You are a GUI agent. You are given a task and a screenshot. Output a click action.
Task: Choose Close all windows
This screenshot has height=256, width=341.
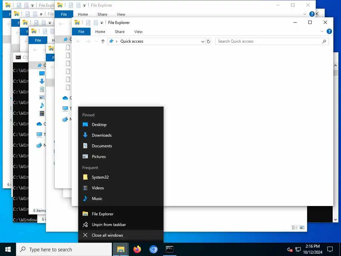121,235
